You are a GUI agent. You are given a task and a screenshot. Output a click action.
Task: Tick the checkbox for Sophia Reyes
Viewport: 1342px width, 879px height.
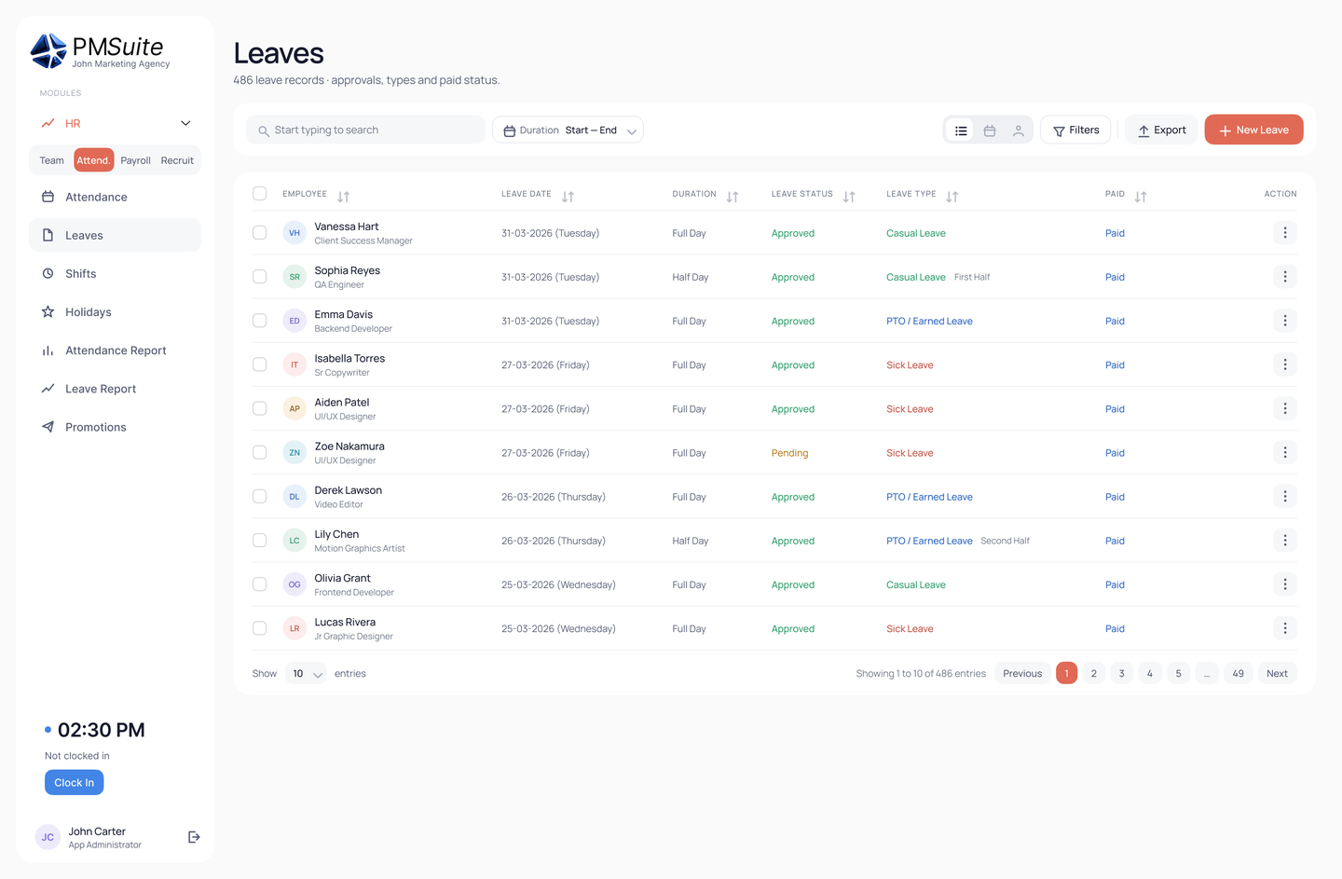[260, 277]
